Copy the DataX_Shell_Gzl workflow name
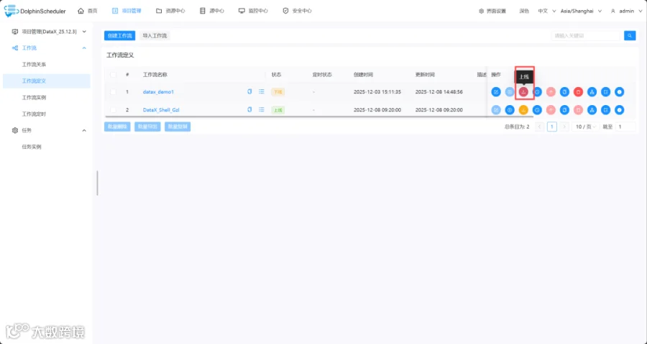Screen dimensions: 647x344 249,110
